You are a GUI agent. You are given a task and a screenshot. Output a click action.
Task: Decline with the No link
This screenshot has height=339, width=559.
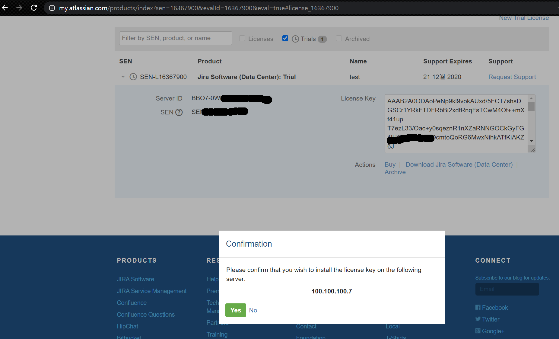coord(253,310)
